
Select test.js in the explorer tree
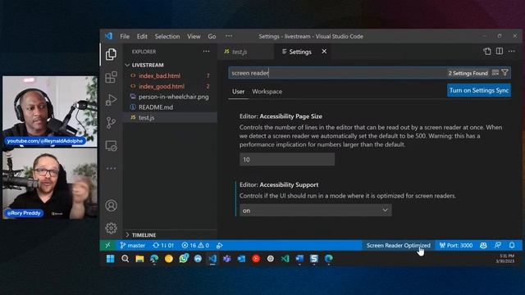point(171,117)
